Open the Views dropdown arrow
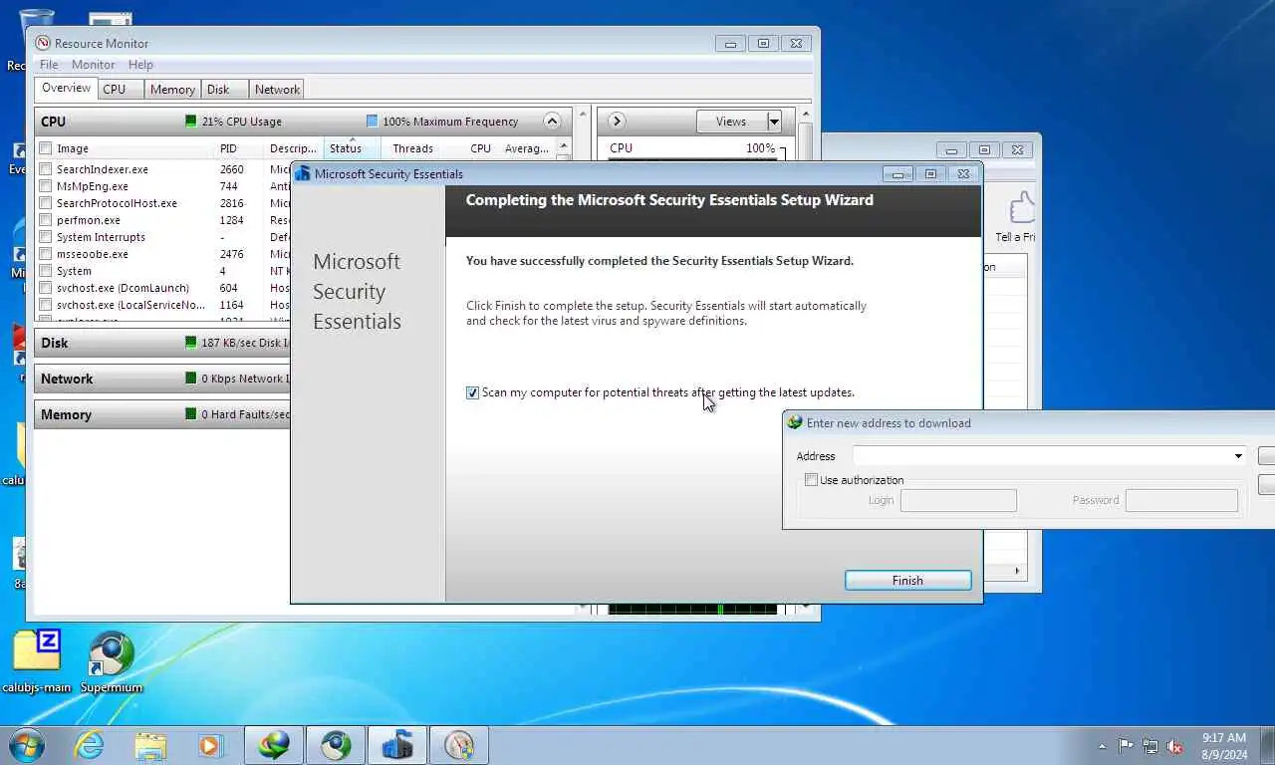 click(774, 122)
